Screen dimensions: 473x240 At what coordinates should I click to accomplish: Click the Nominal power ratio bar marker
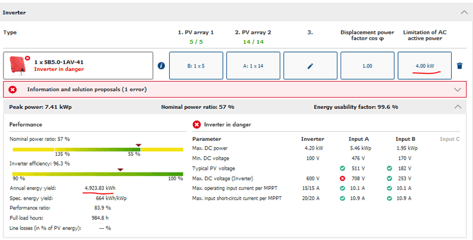tap(138, 144)
